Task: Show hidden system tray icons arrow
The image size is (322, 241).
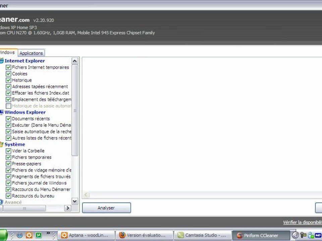Action: (295, 235)
